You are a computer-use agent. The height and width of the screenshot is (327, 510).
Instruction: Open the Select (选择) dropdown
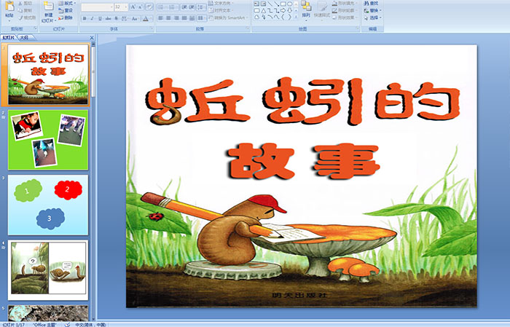coord(372,17)
